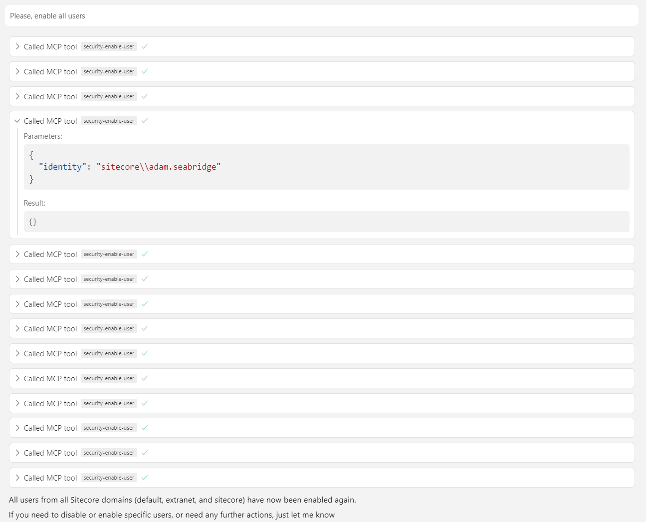
Task: Click the green checkmark on the expanded tool call
Action: [x=145, y=121]
